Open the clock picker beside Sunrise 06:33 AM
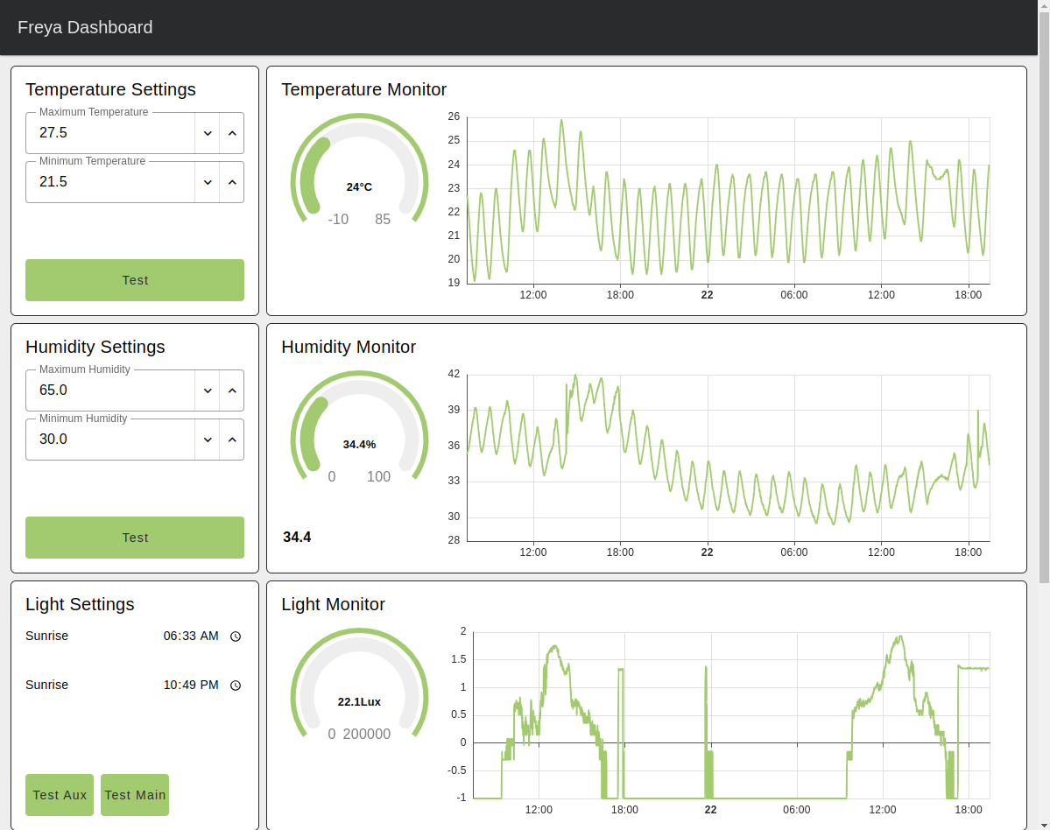The width and height of the screenshot is (1050, 830). click(235, 636)
